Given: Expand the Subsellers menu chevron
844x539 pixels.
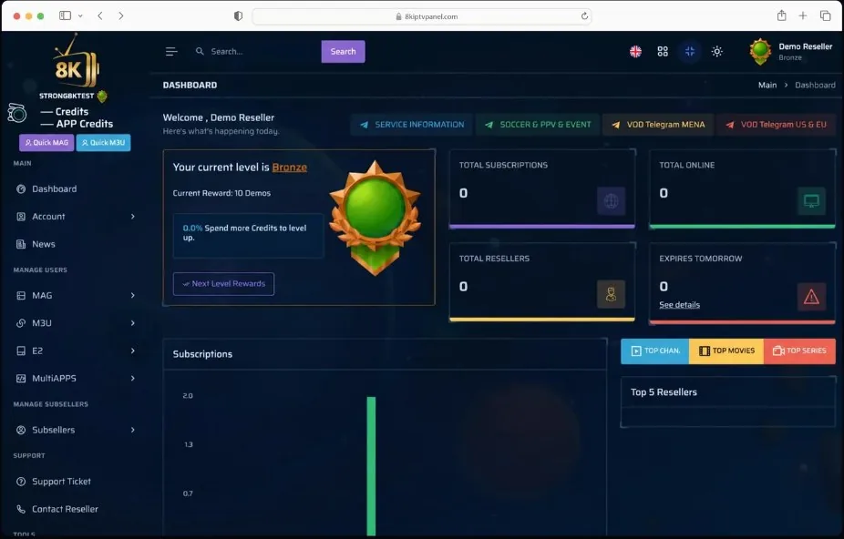Looking at the screenshot, I should coord(133,430).
